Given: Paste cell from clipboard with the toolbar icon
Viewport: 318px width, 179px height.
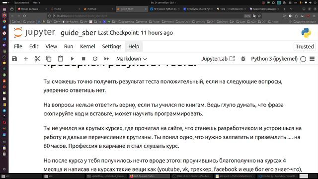Looking at the screenshot, I should coord(60,59).
